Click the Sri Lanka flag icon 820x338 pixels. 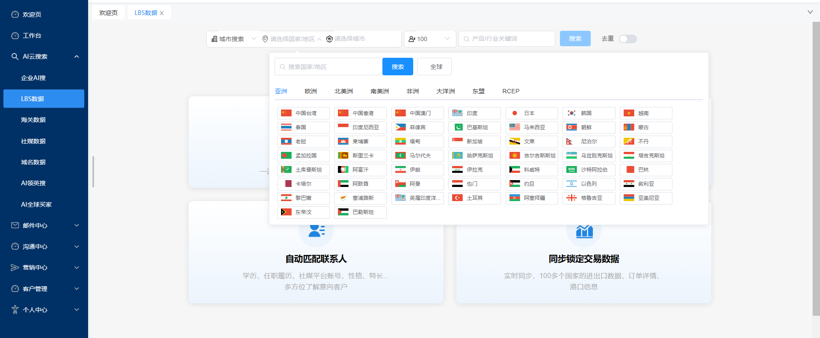(x=343, y=155)
